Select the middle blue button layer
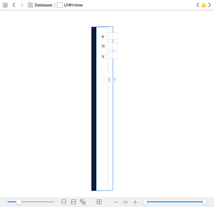Screen dimensions: 214x207 109,80
